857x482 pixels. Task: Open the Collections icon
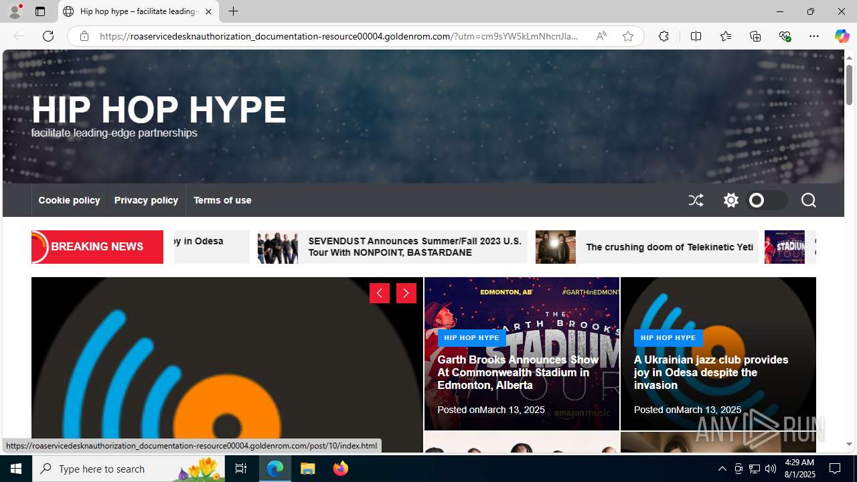[755, 36]
